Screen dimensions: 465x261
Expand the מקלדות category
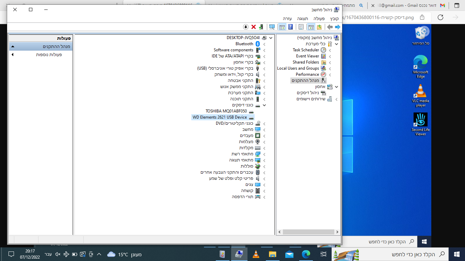click(x=264, y=148)
